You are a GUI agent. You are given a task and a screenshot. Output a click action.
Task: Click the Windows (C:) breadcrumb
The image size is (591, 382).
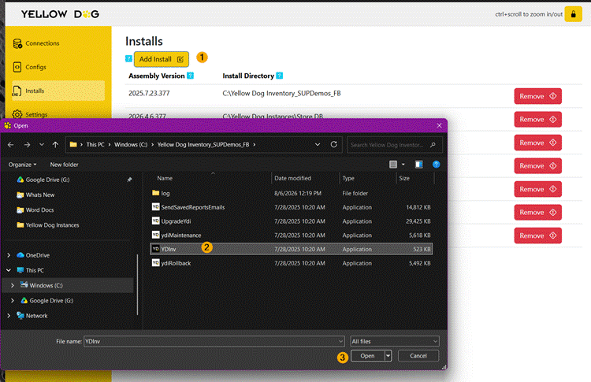(131, 145)
